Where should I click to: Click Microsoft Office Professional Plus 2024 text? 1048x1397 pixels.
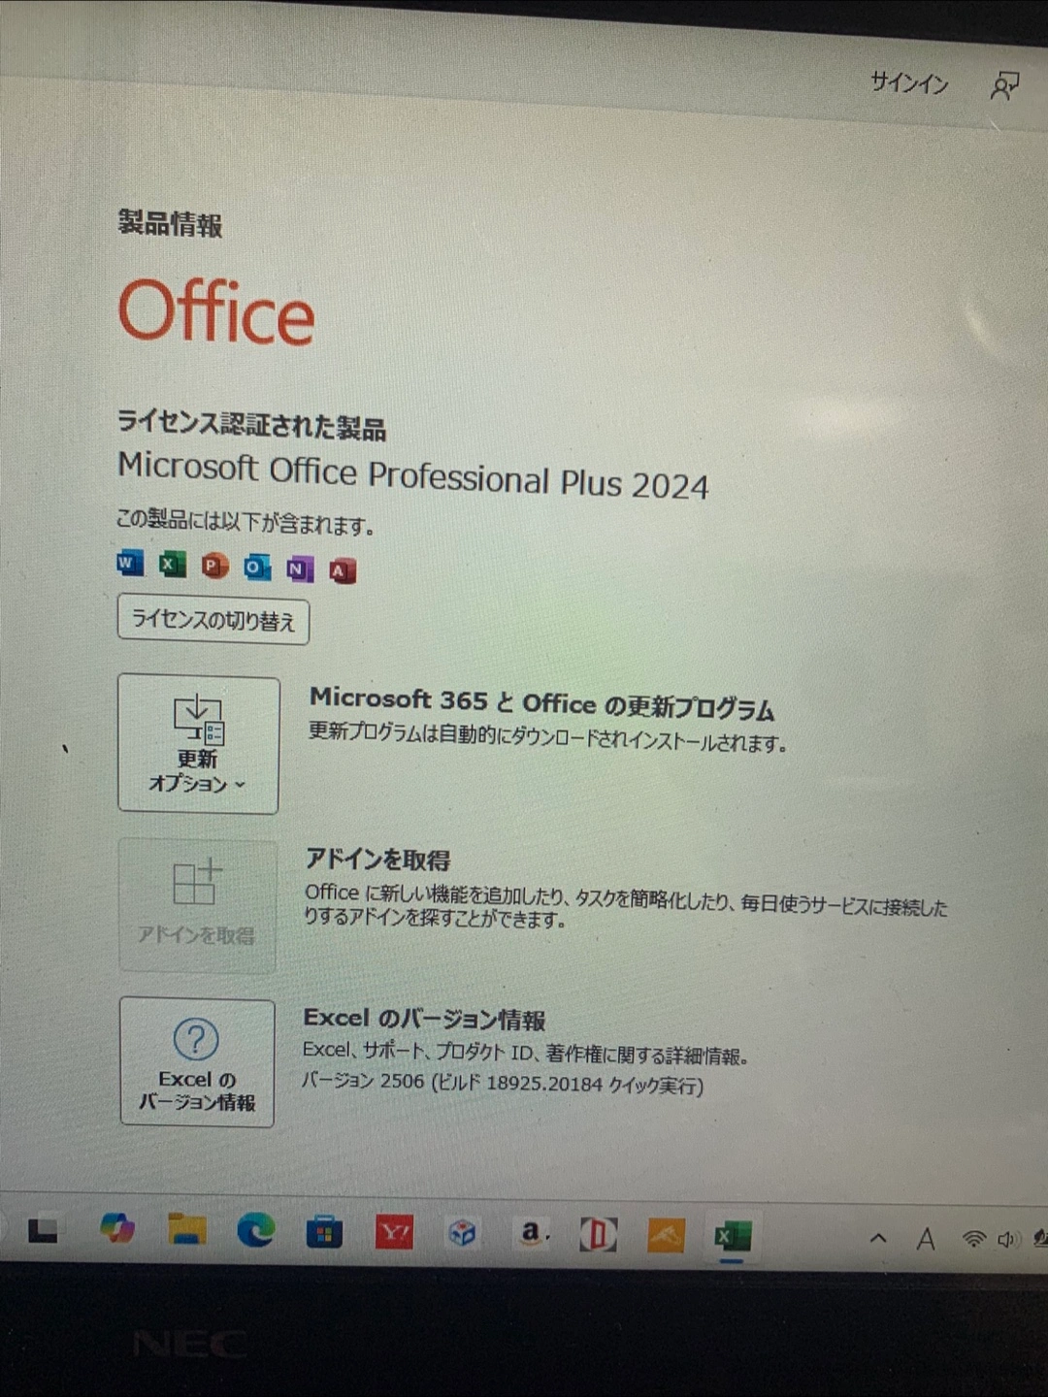pos(413,475)
